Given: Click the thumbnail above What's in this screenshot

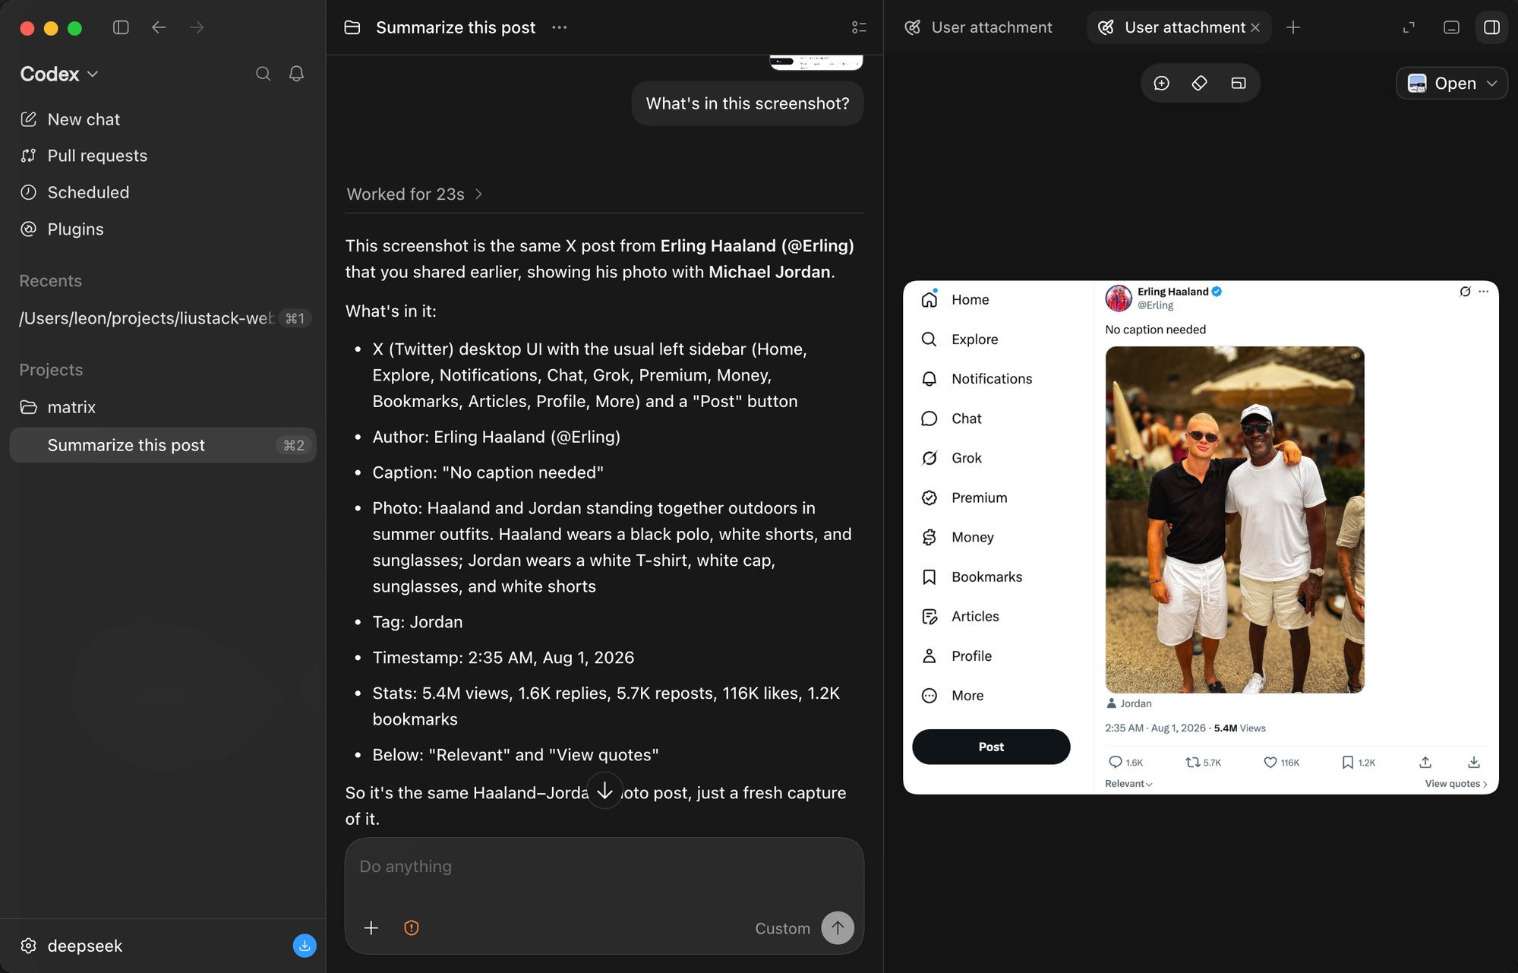Looking at the screenshot, I should tap(816, 62).
